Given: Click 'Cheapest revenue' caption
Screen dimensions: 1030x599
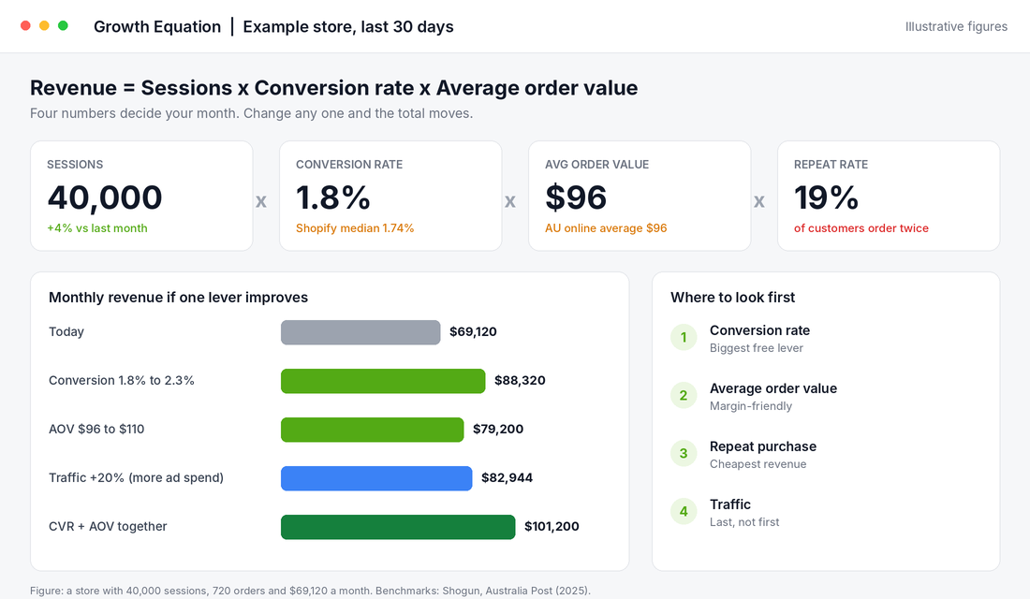Looking at the screenshot, I should [x=758, y=463].
